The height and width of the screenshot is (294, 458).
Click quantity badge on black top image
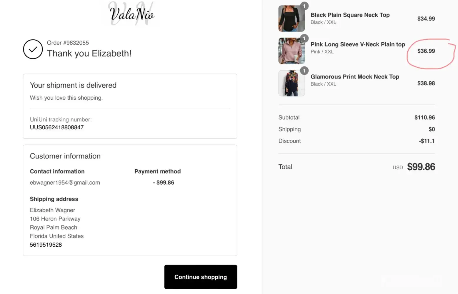tap(304, 6)
